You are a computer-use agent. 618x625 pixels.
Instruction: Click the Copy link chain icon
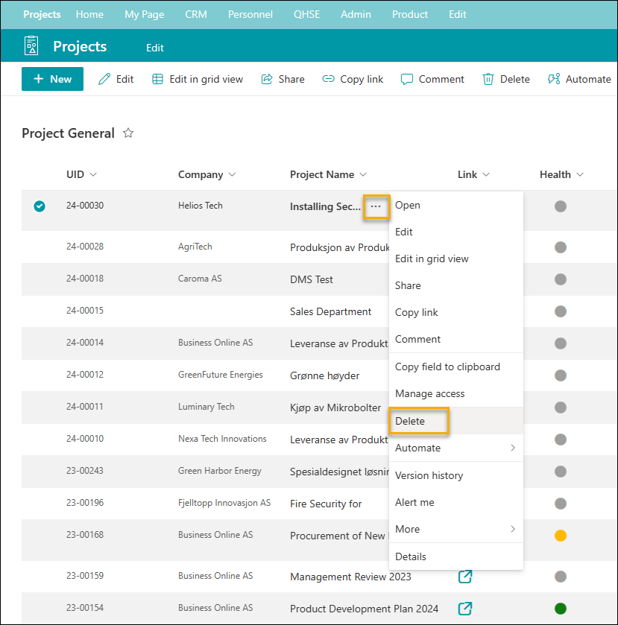[x=328, y=79]
